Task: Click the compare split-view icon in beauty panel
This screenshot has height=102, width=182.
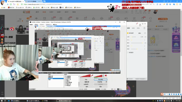Action: 144,28
